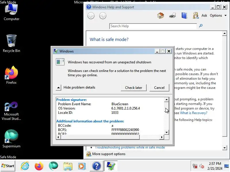230x172 pixels.
Task: Open the Start menu
Action: [x=8, y=166]
